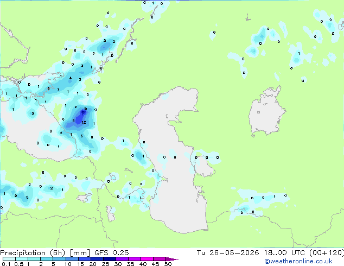Viewport: 344px width, 266px height.
Task: Click the 1–2 mm legend swatch
Action: [34, 259]
